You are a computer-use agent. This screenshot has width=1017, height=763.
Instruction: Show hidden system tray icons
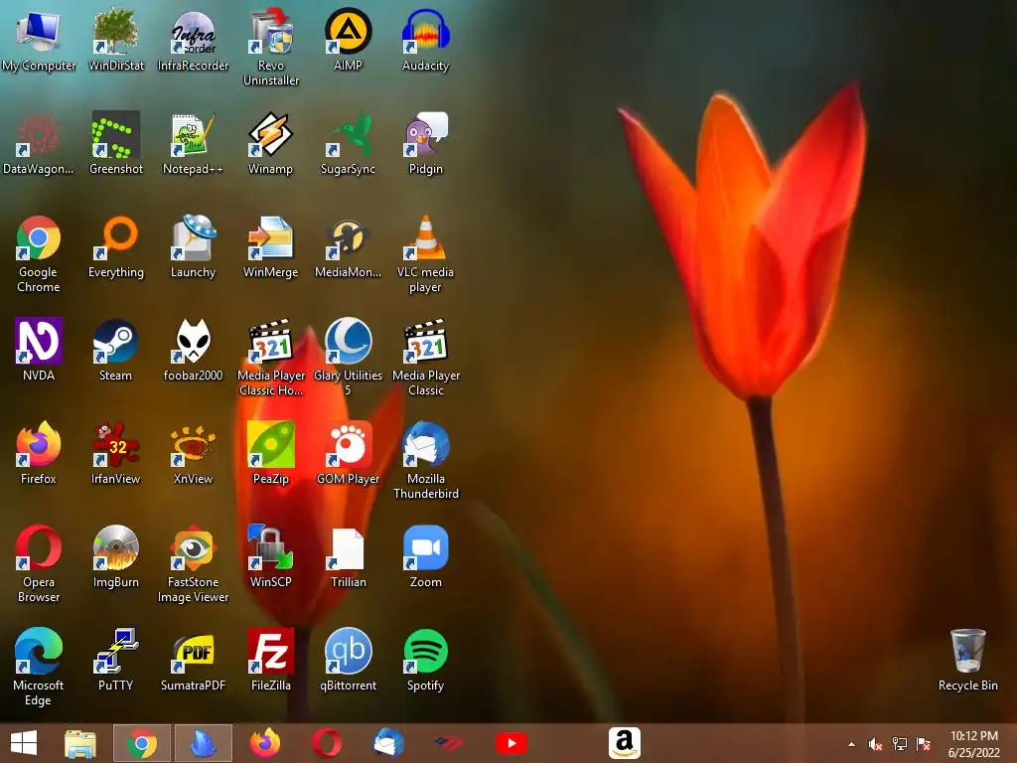click(851, 744)
